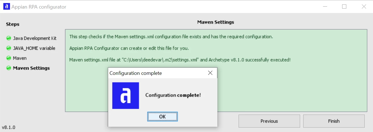Click the settings.xml successfully executed message

point(180,60)
